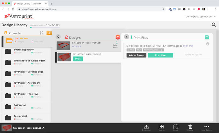
Task: Go back from the Print Files panel
Action: [x=126, y=37]
